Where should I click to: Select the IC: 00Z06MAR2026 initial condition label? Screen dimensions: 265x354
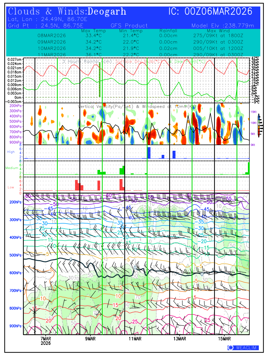(x=210, y=12)
